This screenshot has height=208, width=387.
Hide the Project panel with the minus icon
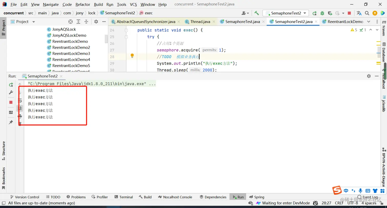pyautogui.click(x=104, y=22)
